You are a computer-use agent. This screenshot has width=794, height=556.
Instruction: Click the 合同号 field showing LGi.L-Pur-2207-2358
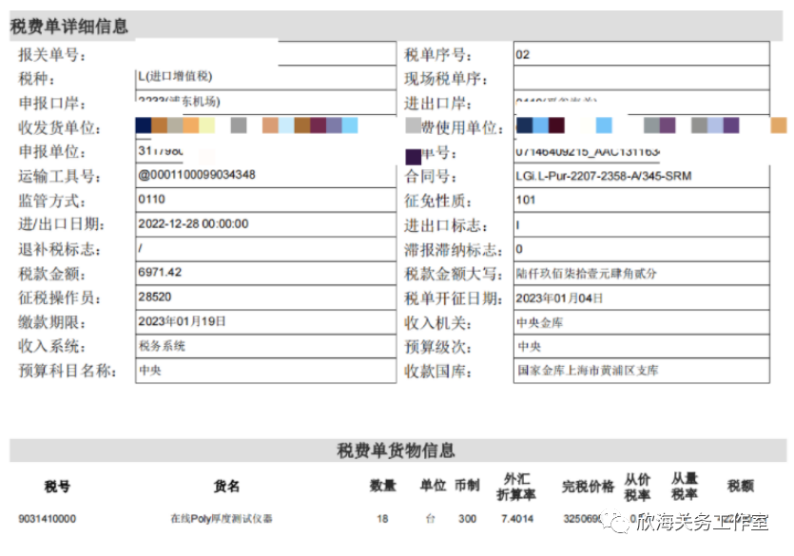coord(637,176)
